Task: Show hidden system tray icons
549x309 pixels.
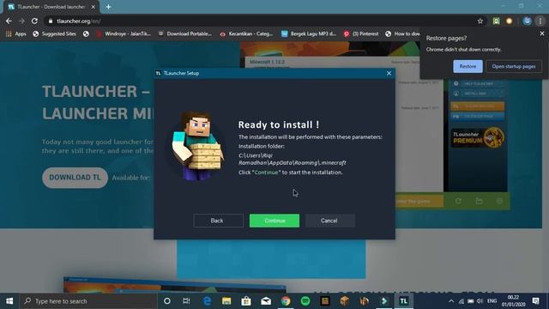Action: click(451, 301)
